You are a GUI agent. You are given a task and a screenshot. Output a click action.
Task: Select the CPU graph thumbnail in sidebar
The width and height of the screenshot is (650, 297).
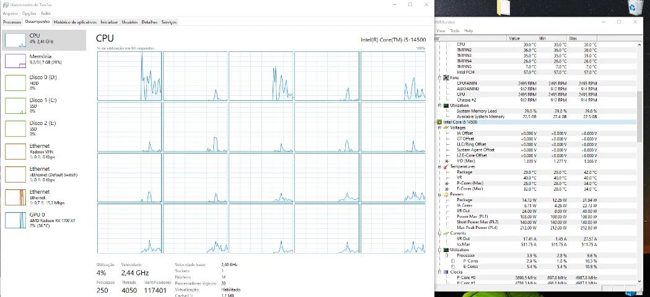(15, 40)
